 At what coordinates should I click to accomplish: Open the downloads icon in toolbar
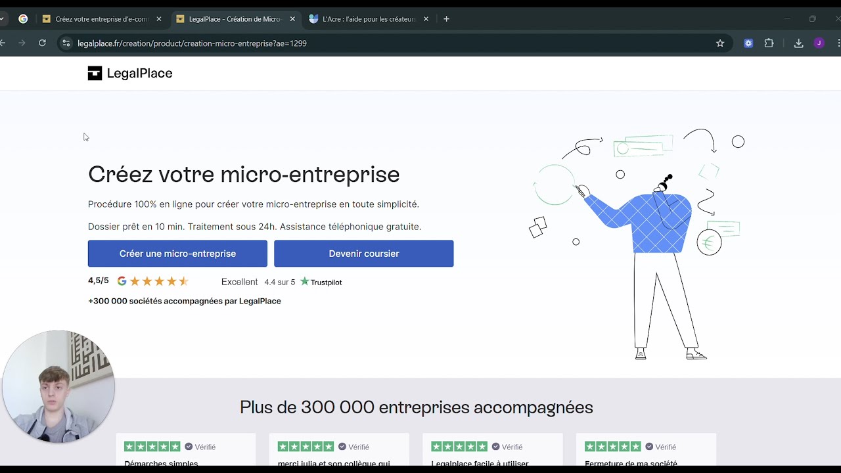coord(799,43)
